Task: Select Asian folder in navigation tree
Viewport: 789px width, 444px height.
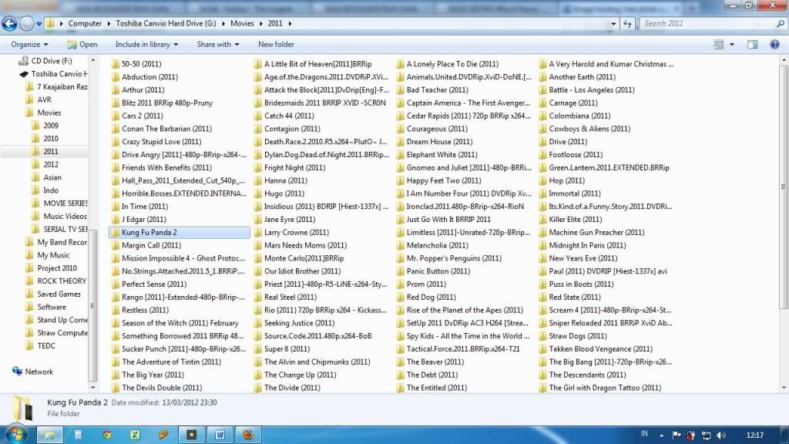Action: [52, 178]
